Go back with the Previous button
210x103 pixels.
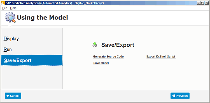tap(180, 96)
